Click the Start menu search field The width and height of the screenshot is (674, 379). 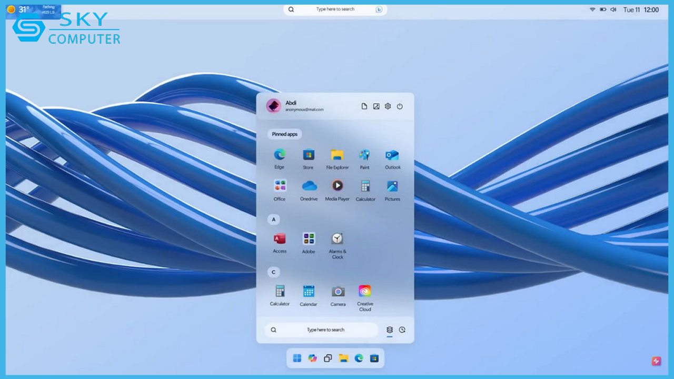tap(321, 330)
